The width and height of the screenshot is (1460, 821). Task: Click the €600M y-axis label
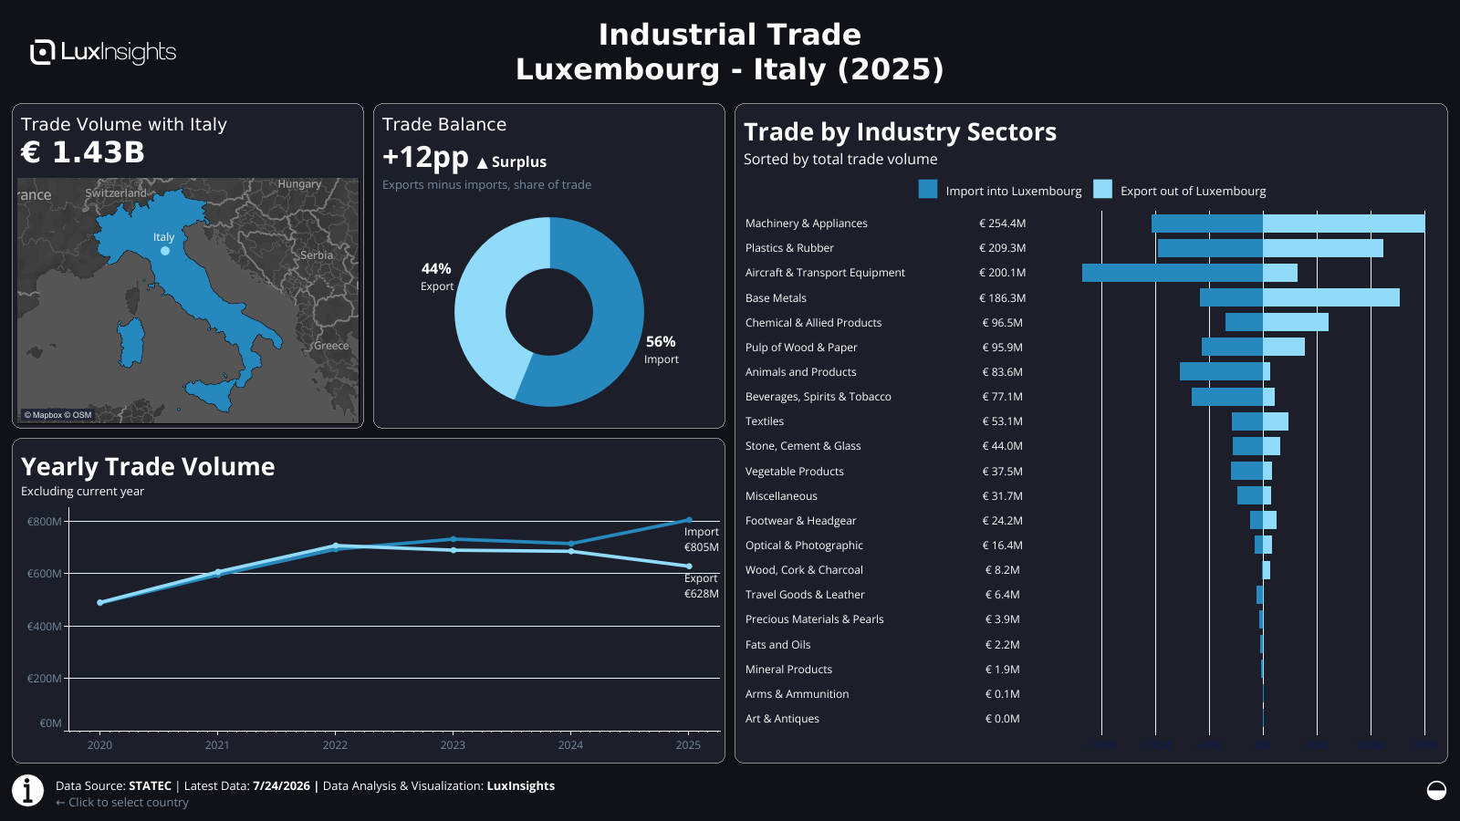pos(45,574)
